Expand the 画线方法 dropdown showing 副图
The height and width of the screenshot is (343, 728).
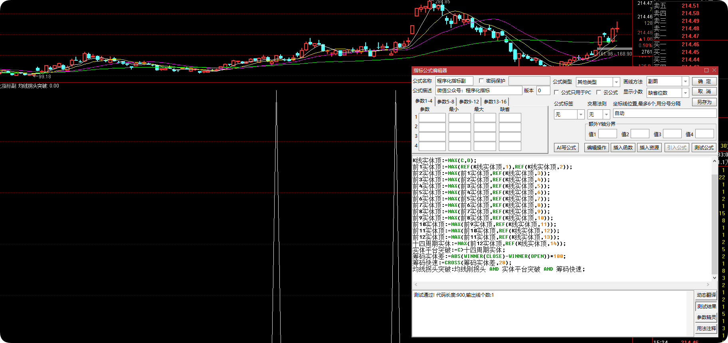click(x=685, y=81)
